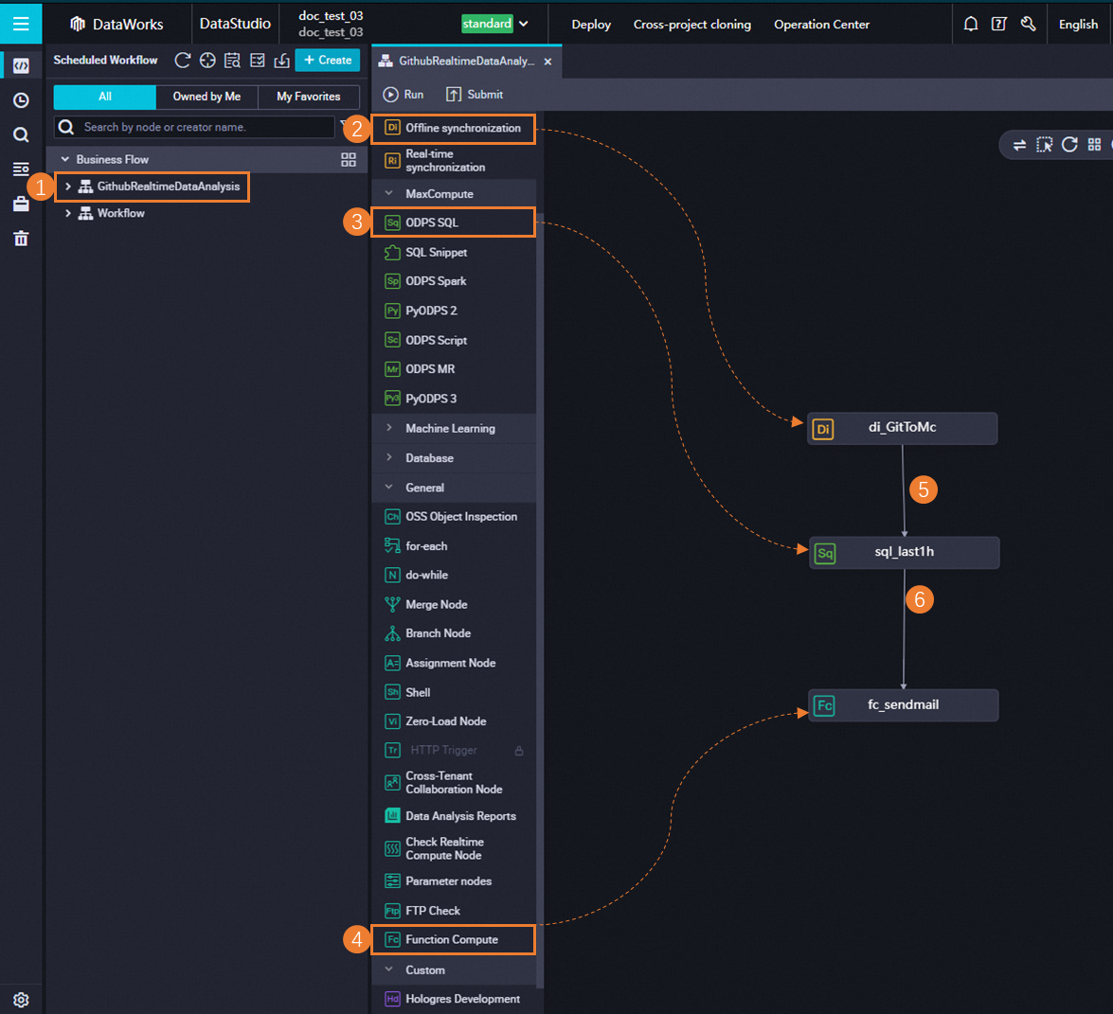This screenshot has width=1113, height=1014.
Task: Refresh the workflow canvas
Action: click(x=1069, y=145)
